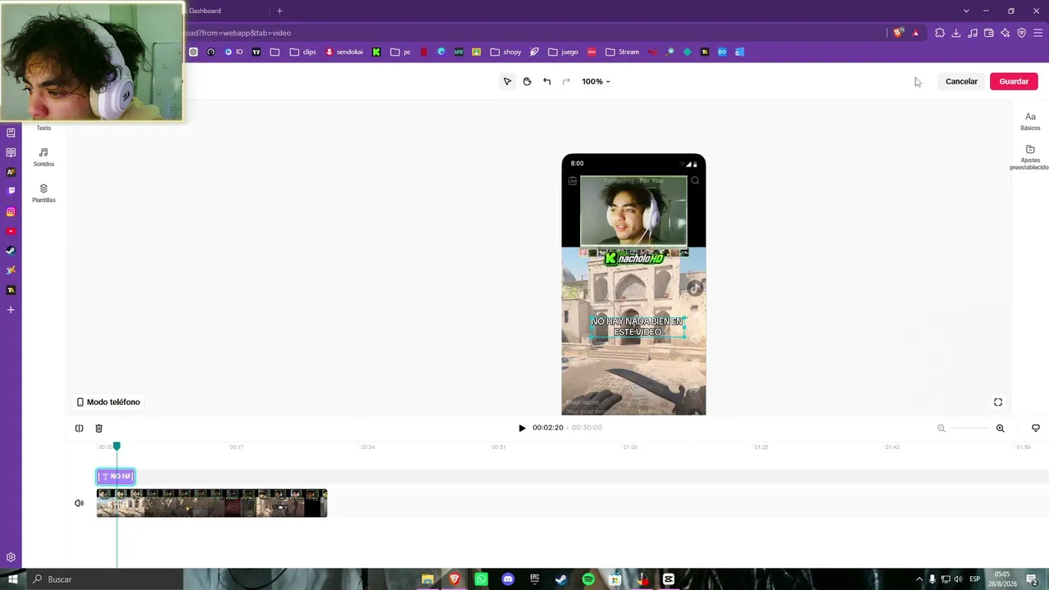Mute the video track audio
The width and height of the screenshot is (1049, 590).
click(79, 503)
